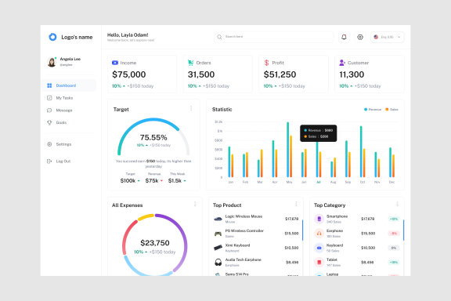
Task: Click the Earphone red percentage badge
Action: (x=394, y=234)
